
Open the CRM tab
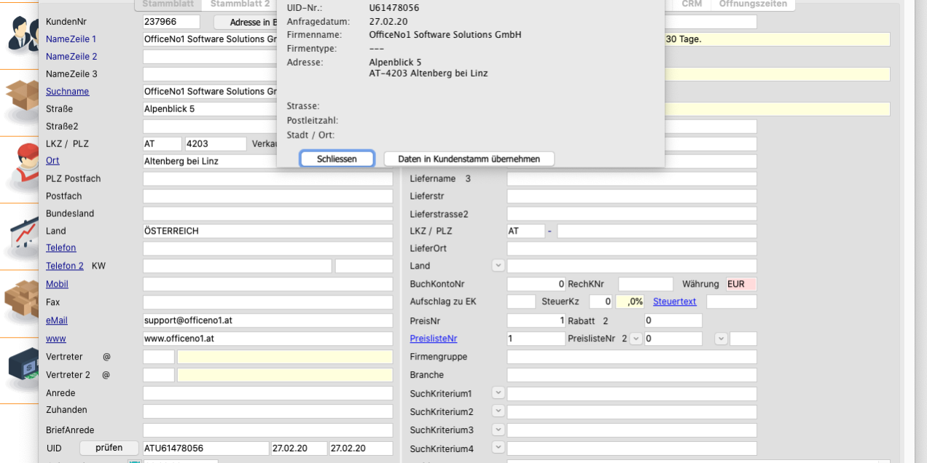(x=692, y=4)
